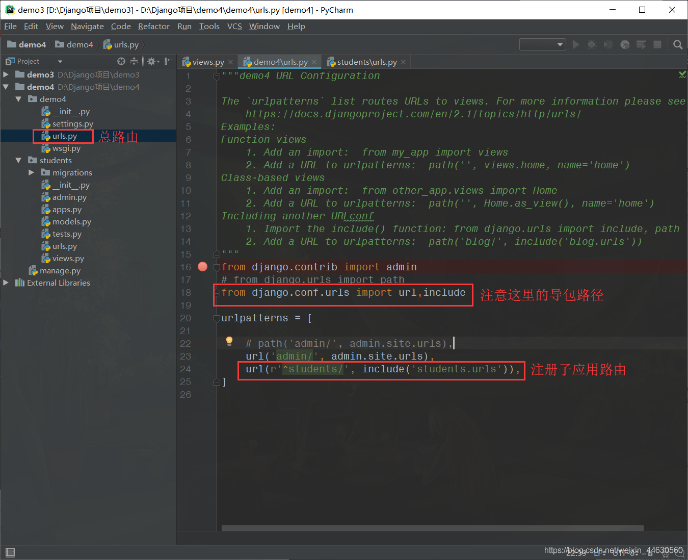
Task: Collapse the students folder
Action: coord(19,160)
